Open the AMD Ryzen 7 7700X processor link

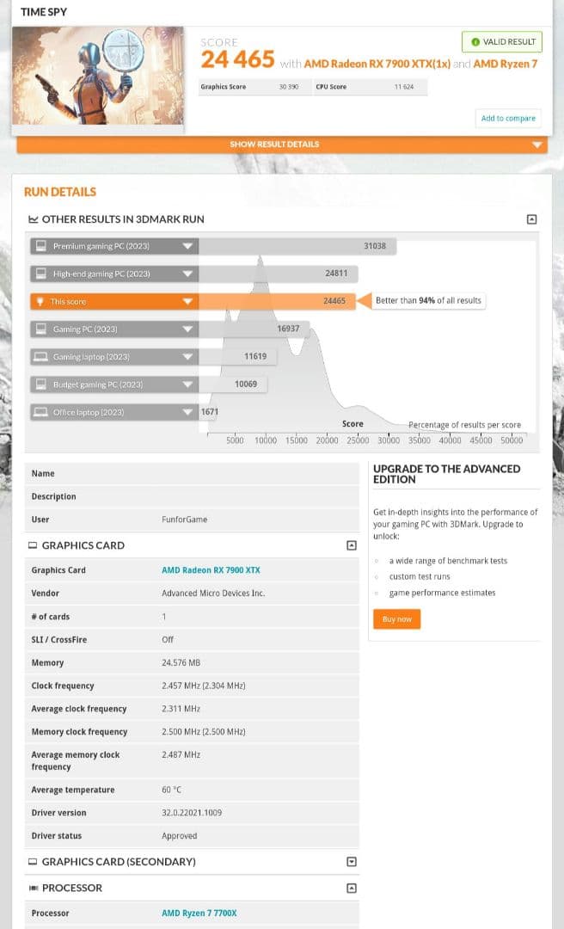199,913
